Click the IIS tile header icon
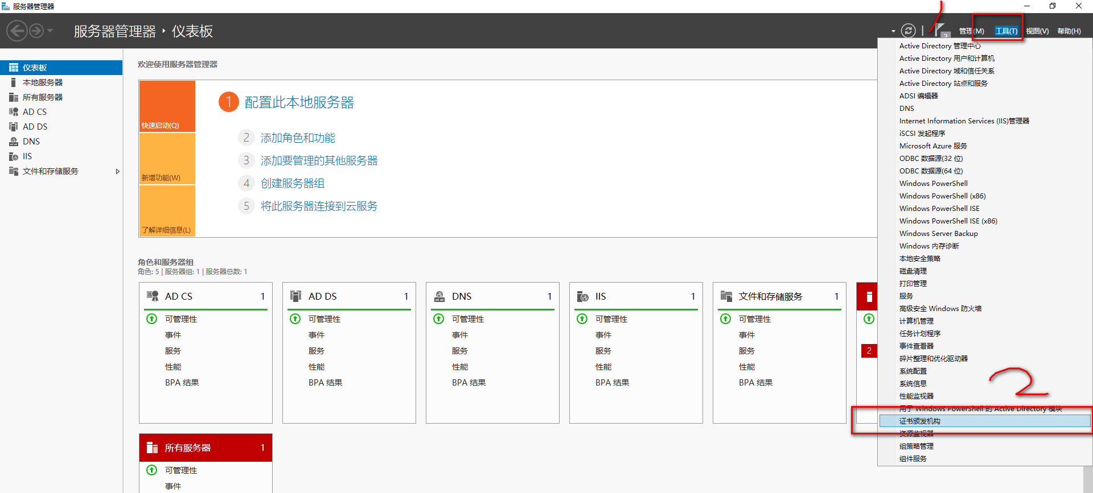Image resolution: width=1093 pixels, height=493 pixels. tap(583, 296)
